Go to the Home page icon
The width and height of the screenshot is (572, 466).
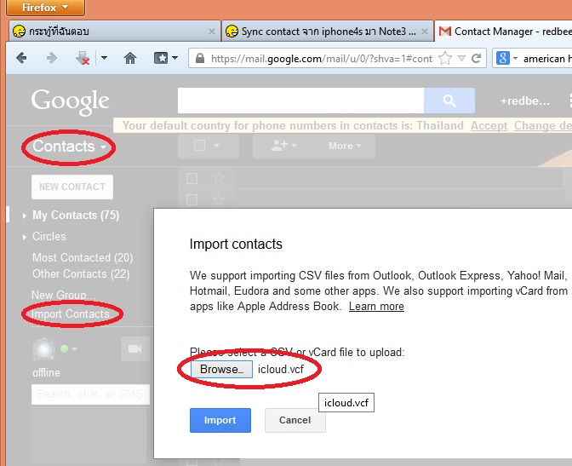[130, 58]
